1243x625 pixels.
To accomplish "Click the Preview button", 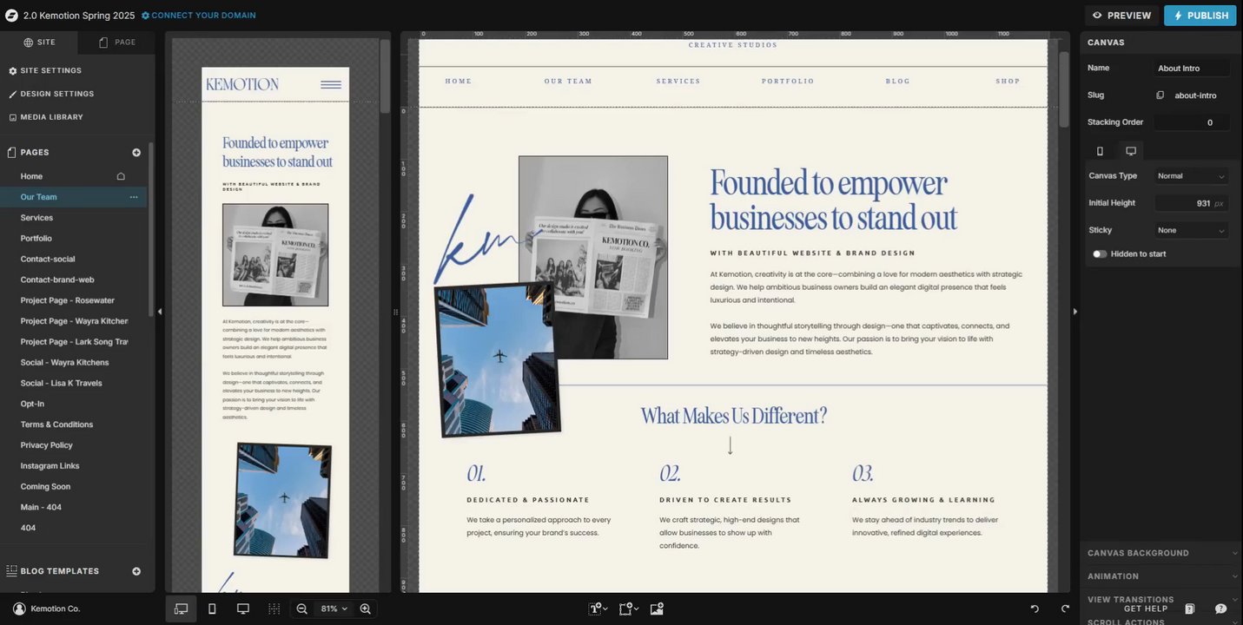I will click(x=1121, y=16).
